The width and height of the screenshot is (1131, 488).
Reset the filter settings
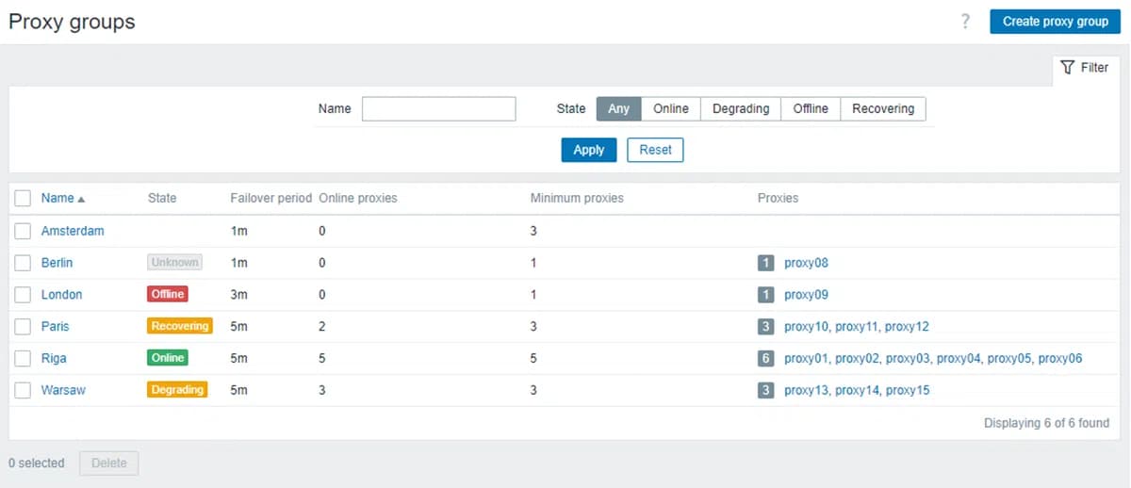[x=655, y=150]
